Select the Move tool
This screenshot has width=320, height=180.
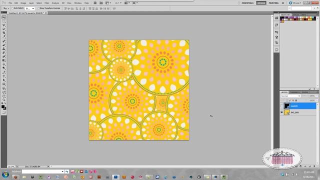point(4,17)
